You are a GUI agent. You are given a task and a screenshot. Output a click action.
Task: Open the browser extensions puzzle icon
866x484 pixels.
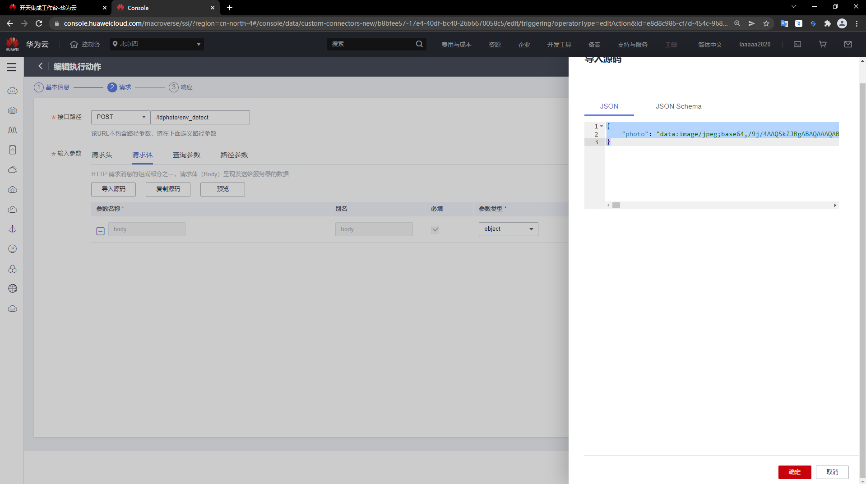point(828,23)
